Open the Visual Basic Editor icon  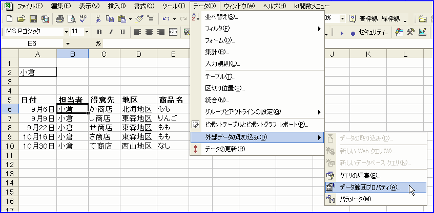point(399,32)
